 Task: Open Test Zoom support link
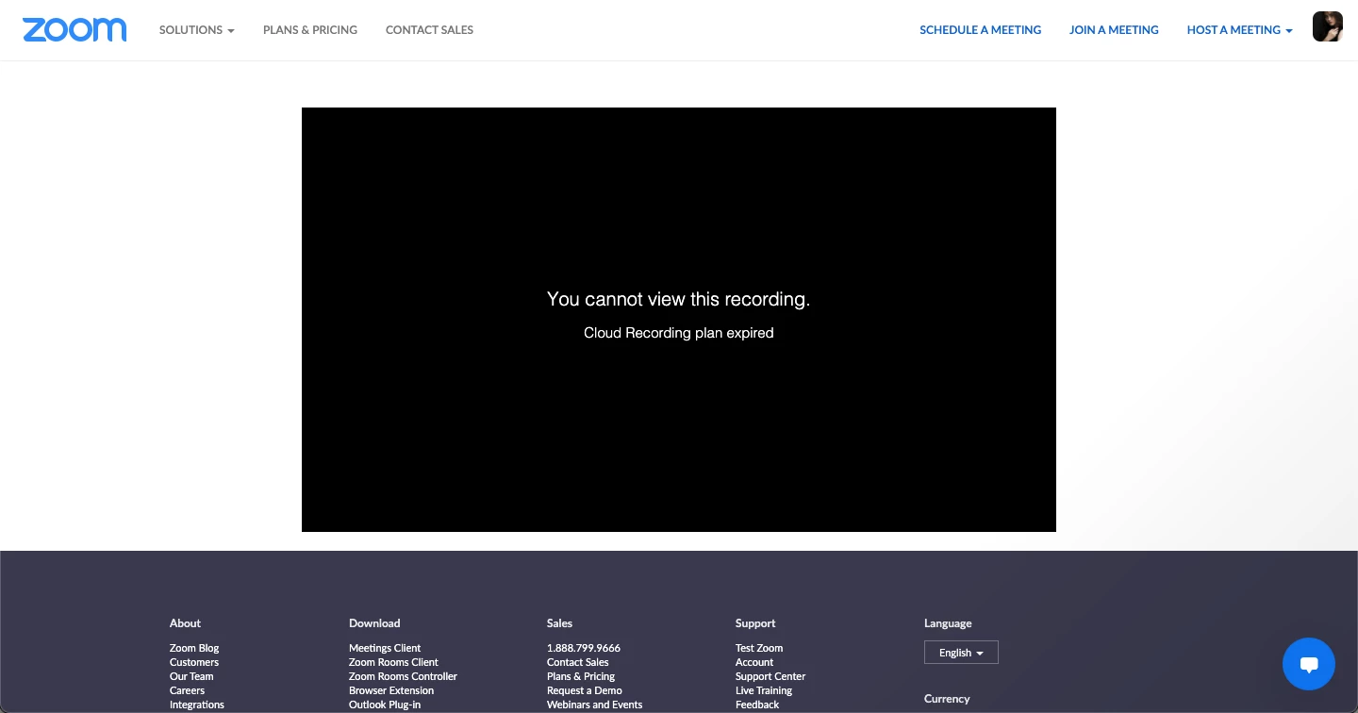[x=759, y=648]
